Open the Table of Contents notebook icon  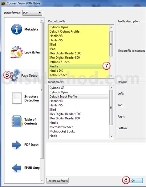pos(17,121)
